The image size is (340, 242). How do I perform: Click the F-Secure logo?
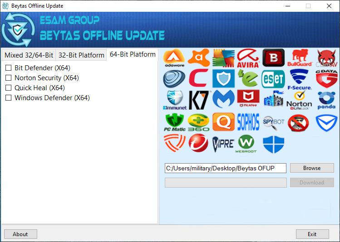coord(300,79)
